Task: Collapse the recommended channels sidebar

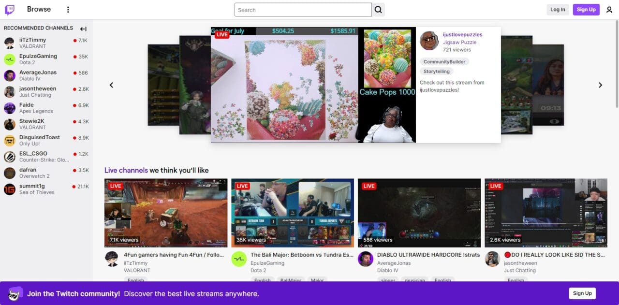Action: [x=83, y=29]
